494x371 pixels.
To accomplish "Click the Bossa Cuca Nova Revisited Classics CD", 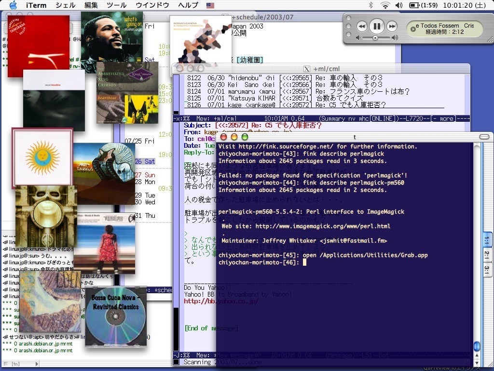I will 116,317.
